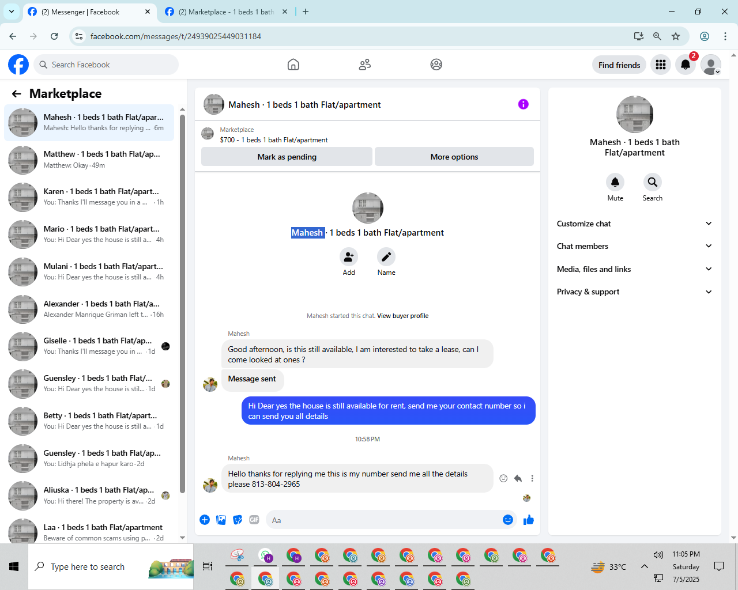Open View buyer profile link
This screenshot has height=590, width=738.
(402, 316)
